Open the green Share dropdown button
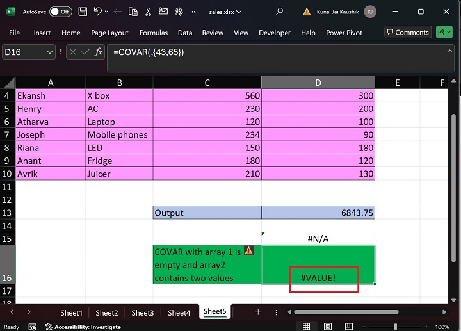The height and width of the screenshot is (331, 461). (444, 33)
